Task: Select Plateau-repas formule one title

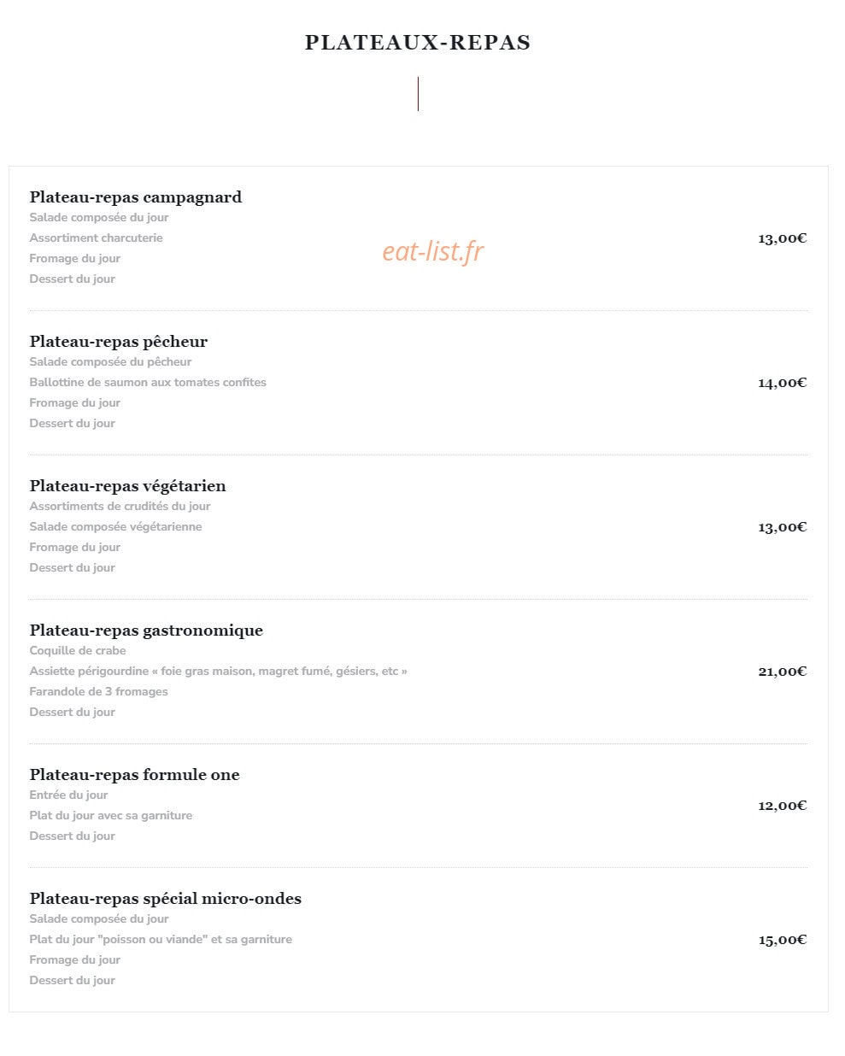Action: coord(135,775)
